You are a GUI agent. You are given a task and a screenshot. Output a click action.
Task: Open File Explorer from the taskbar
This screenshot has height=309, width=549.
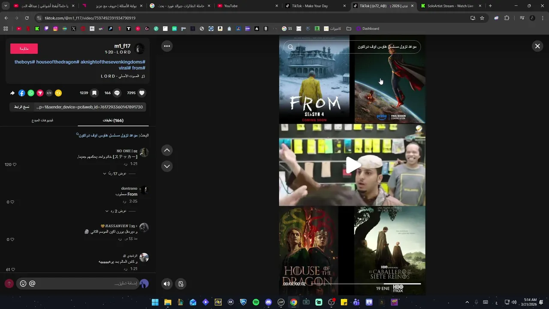168,302
